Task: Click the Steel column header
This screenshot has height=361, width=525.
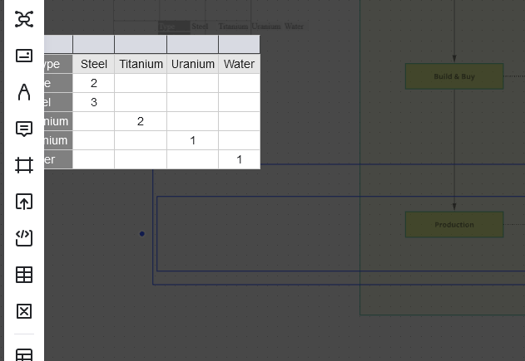Action: click(94, 64)
